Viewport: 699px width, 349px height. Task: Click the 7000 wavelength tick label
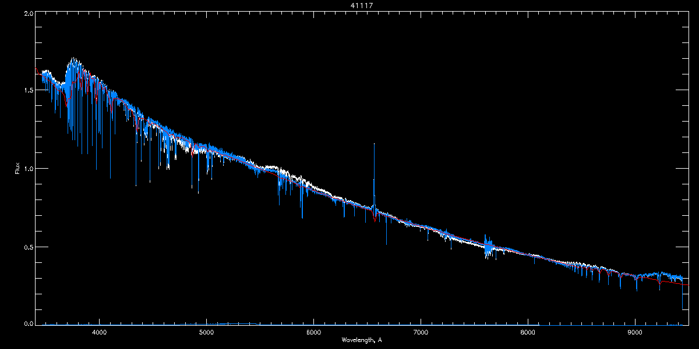click(x=421, y=332)
